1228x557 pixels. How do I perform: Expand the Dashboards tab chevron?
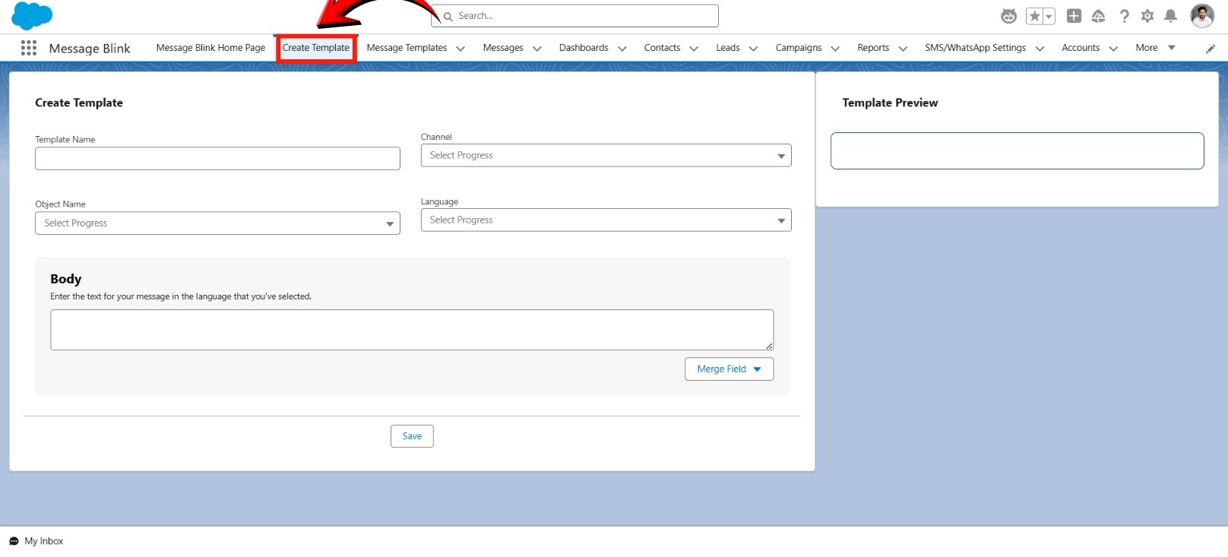pyautogui.click(x=622, y=49)
